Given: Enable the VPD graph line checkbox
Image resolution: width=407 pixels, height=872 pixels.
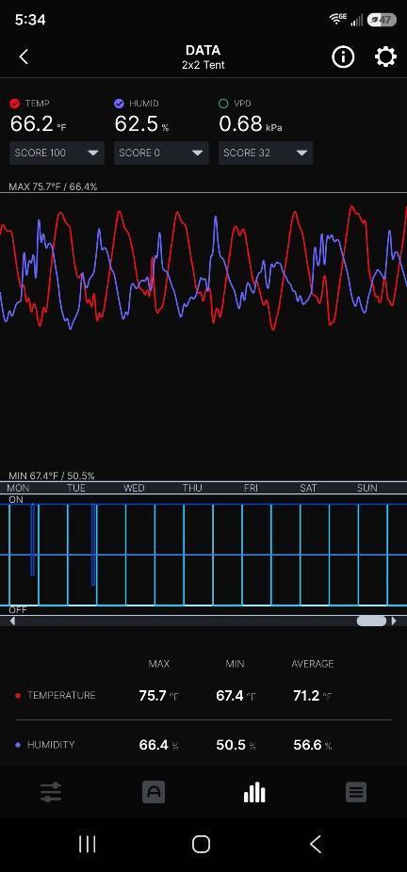Looking at the screenshot, I should (x=223, y=104).
